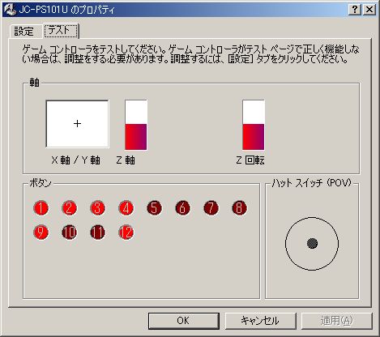Click the controller test instruction paragraph
The width and height of the screenshot is (380, 337).
pyautogui.click(x=190, y=54)
